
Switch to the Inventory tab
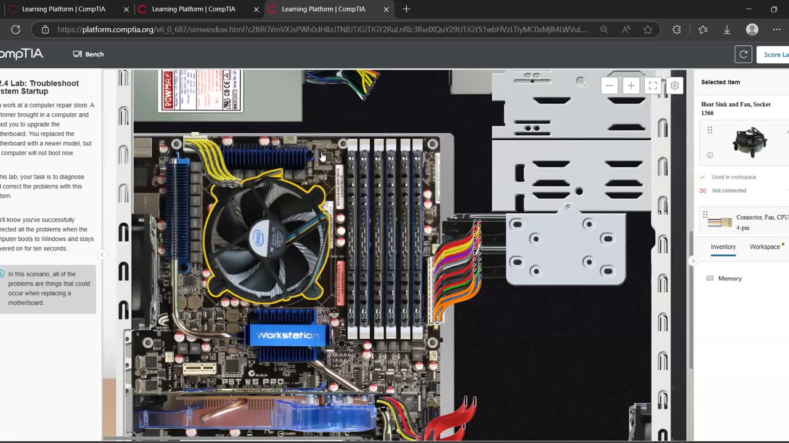pos(723,247)
